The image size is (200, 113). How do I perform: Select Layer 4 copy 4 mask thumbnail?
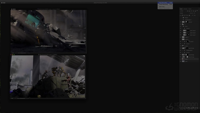pyautogui.click(x=188, y=31)
